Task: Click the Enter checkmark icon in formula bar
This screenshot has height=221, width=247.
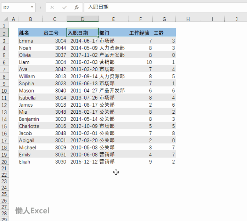Action: click(x=64, y=7)
